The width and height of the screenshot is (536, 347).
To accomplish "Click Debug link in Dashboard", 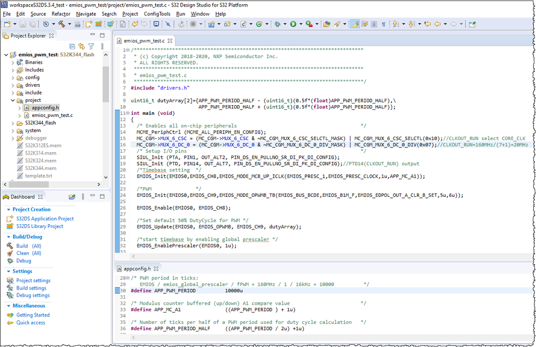I will tap(24, 261).
